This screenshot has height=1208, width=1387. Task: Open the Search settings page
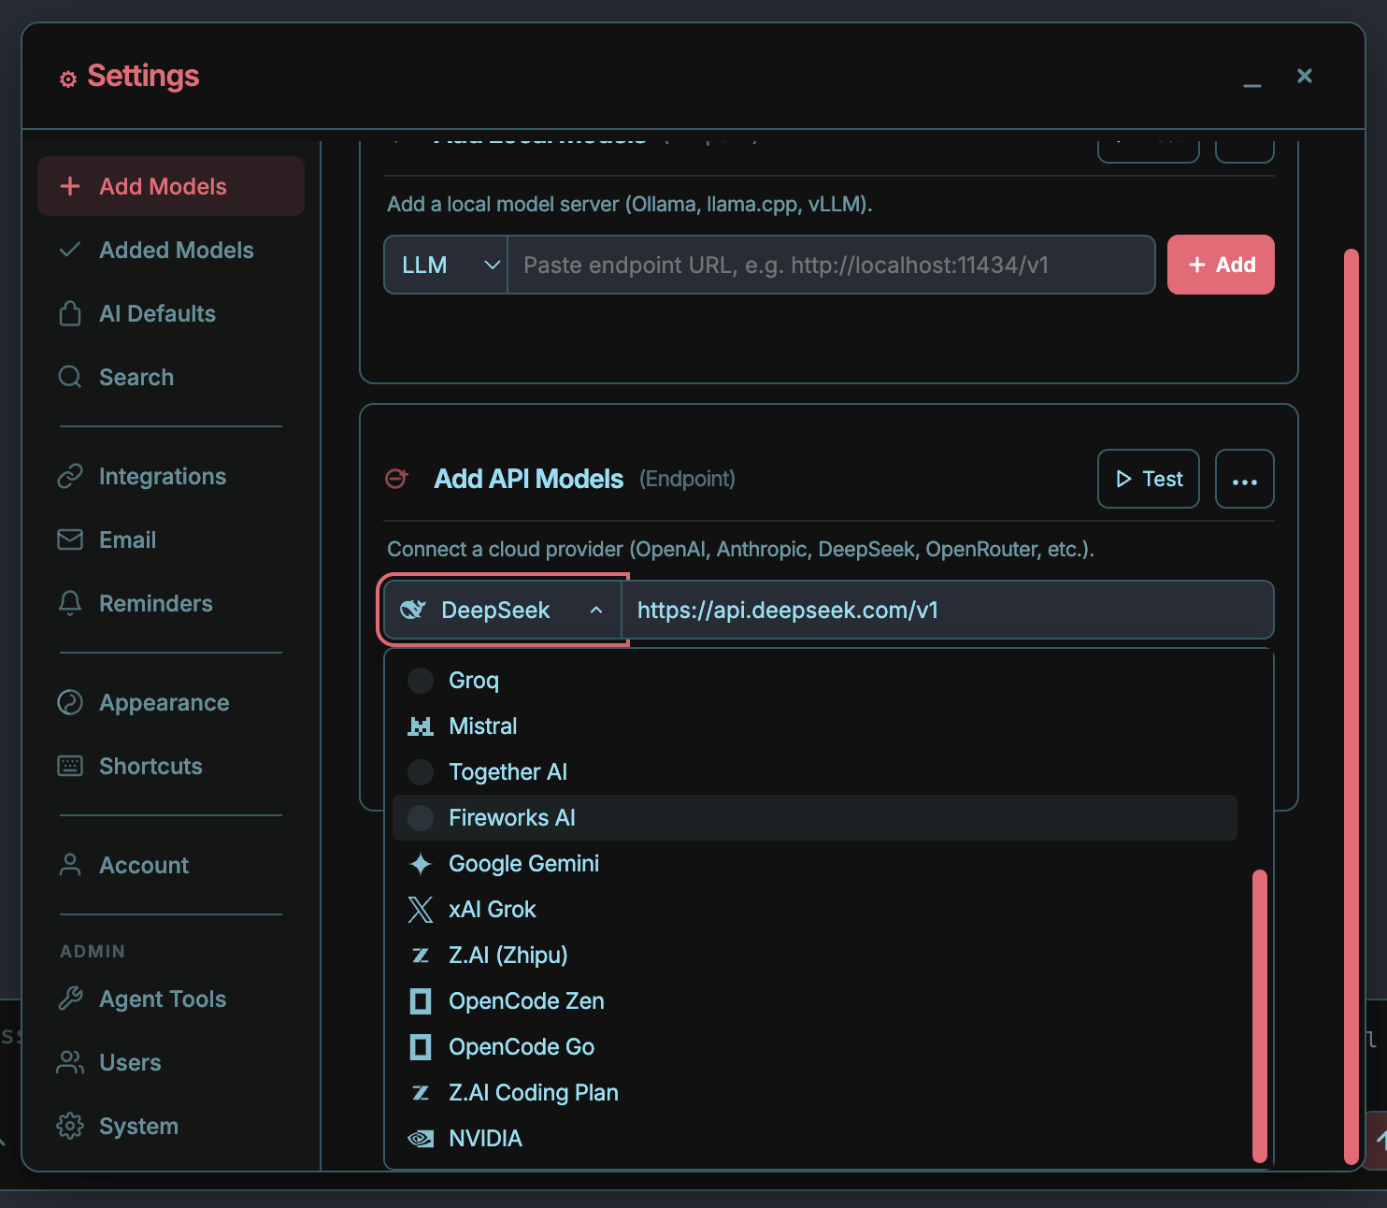click(x=171, y=377)
